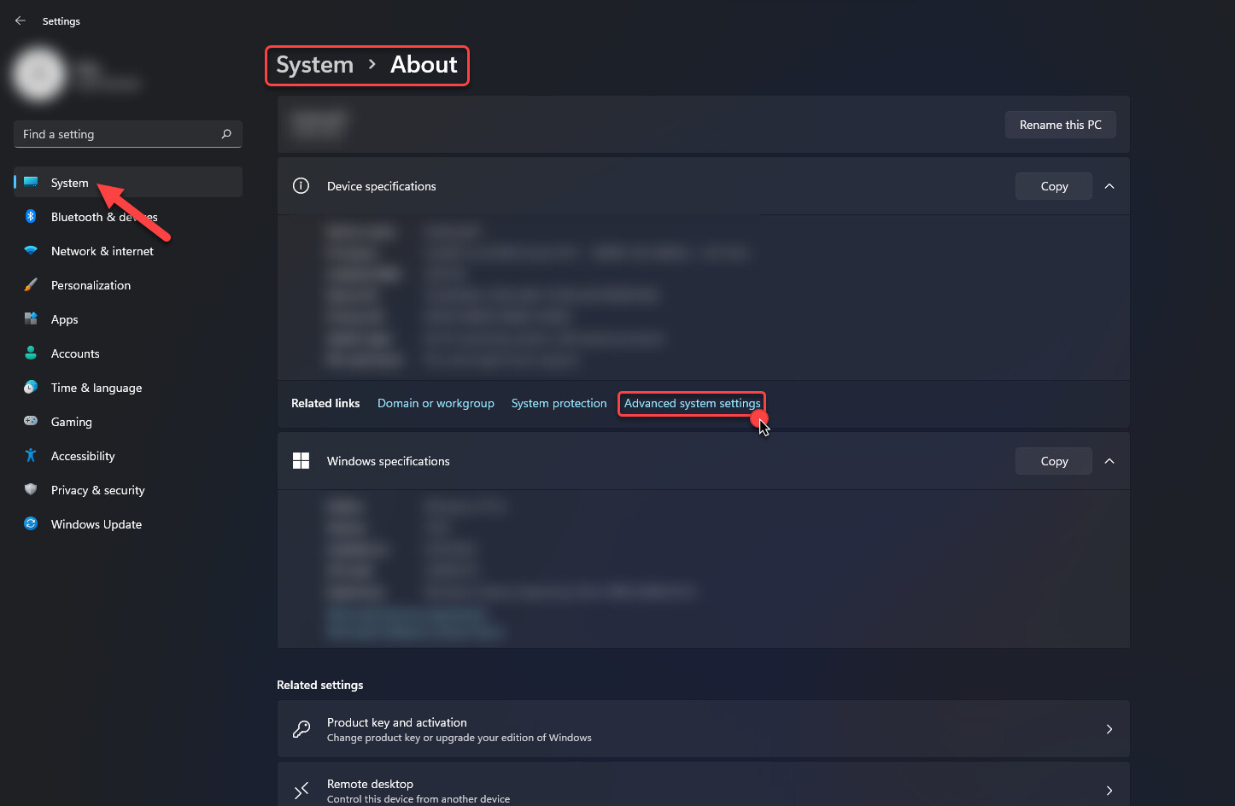Open Accessibility settings
The height and width of the screenshot is (806, 1235).
click(x=128, y=456)
